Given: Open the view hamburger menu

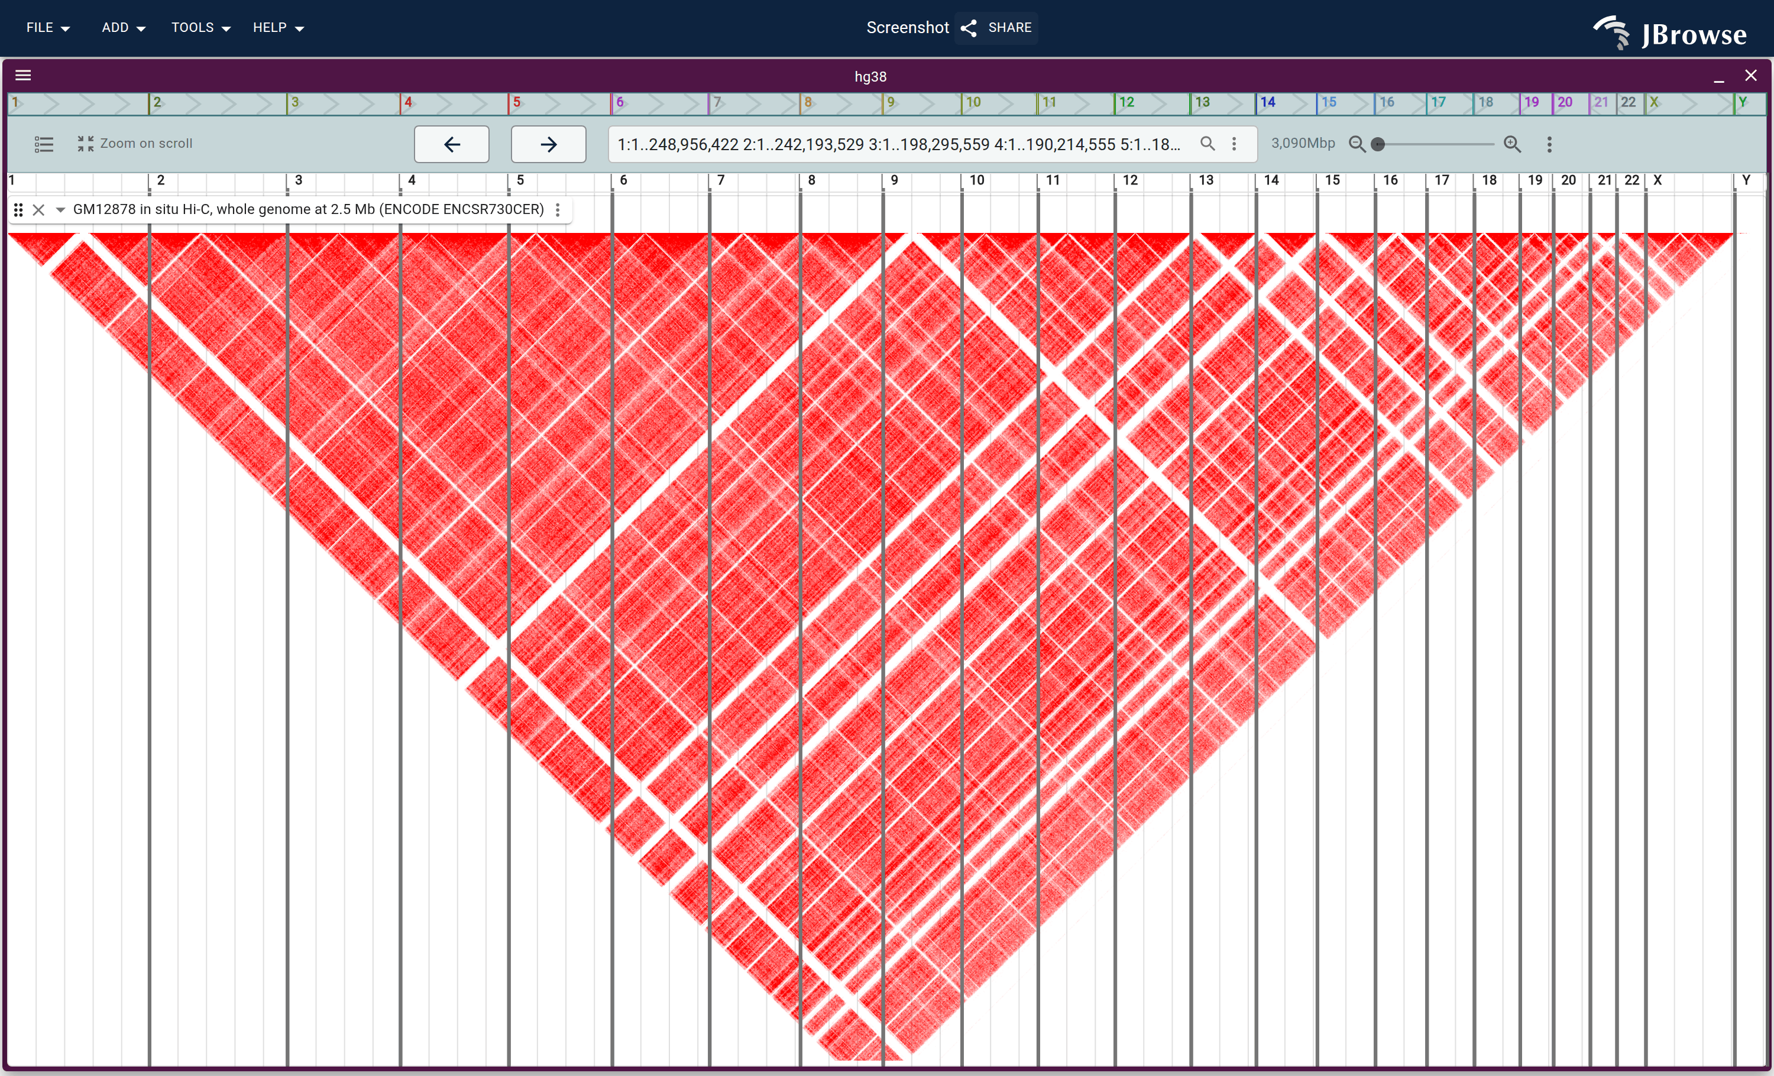Looking at the screenshot, I should [23, 76].
